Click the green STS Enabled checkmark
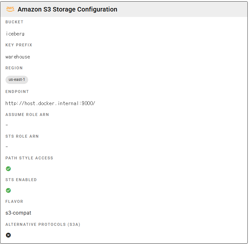Image resolution: width=249 pixels, height=244 pixels. [x=8, y=190]
